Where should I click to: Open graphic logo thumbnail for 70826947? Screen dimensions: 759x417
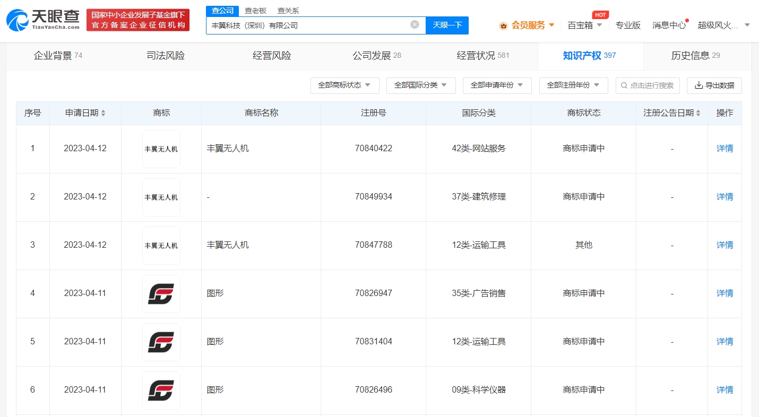point(161,294)
